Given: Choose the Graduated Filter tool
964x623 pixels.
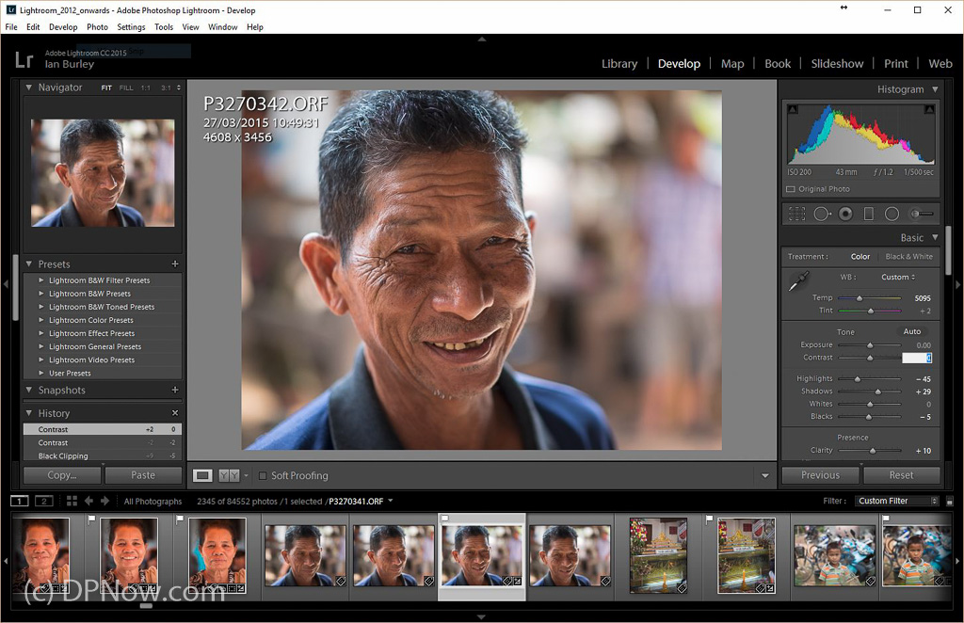Looking at the screenshot, I should tap(868, 215).
